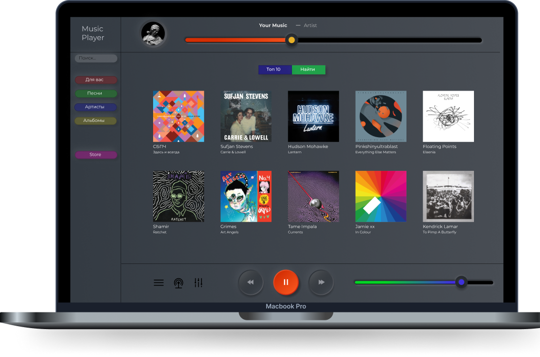Select the Your Music tab

pos(273,25)
